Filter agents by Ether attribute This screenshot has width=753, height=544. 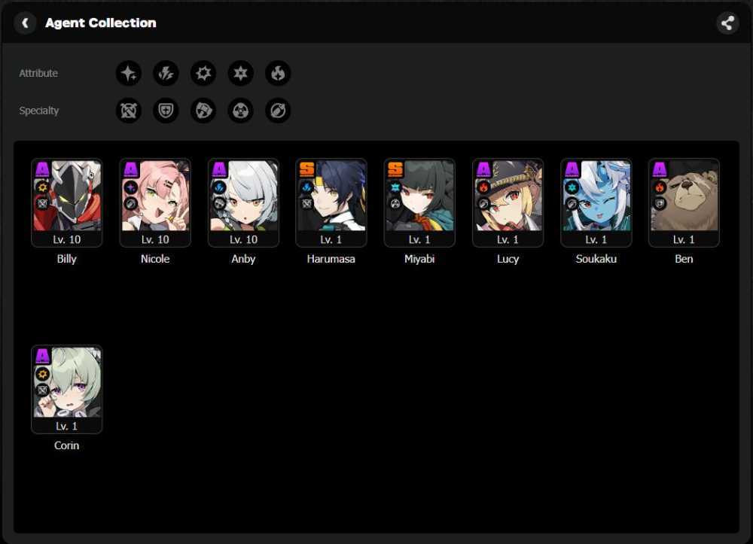click(129, 74)
